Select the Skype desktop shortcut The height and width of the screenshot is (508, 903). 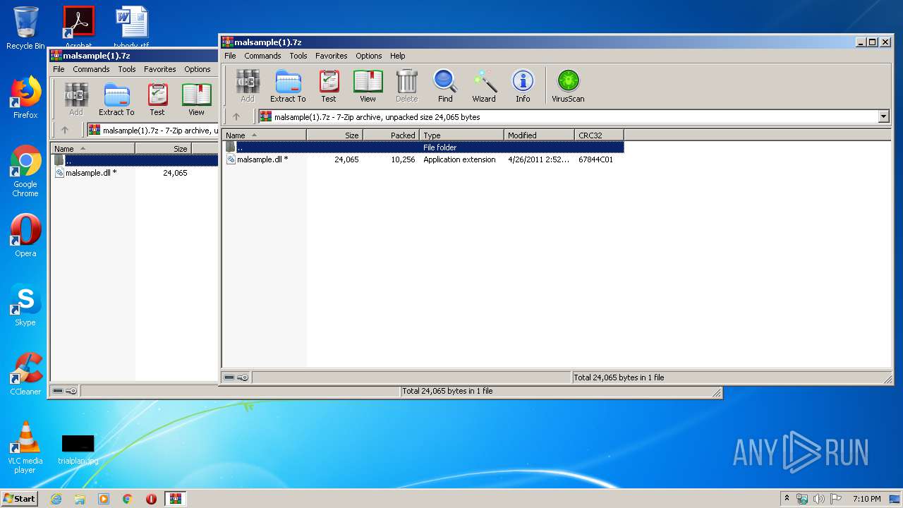click(25, 305)
